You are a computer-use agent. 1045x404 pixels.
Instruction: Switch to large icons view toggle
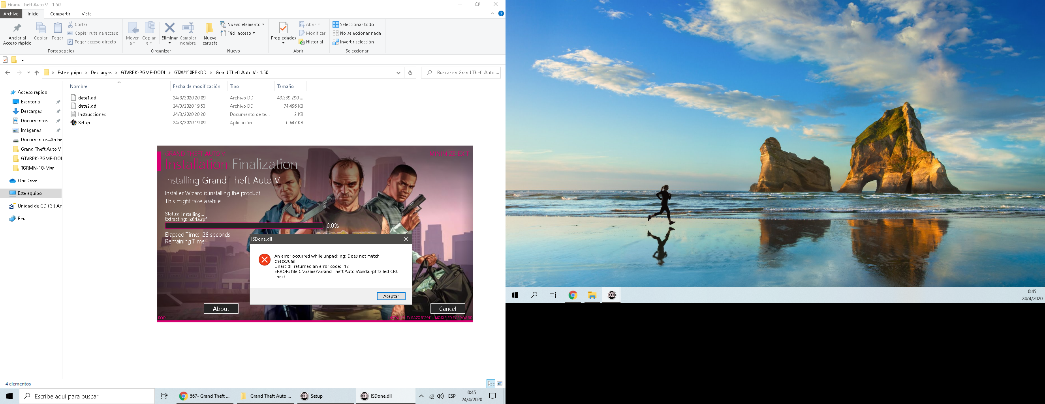[500, 383]
